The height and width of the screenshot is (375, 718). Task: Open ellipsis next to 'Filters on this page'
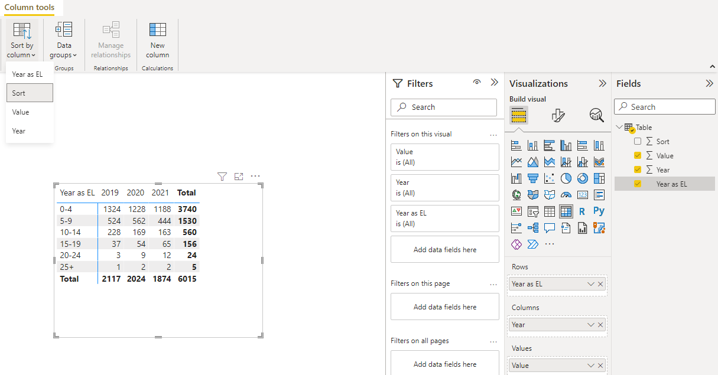(x=493, y=284)
